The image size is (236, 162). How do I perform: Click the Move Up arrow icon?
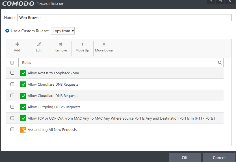[x=82, y=44]
